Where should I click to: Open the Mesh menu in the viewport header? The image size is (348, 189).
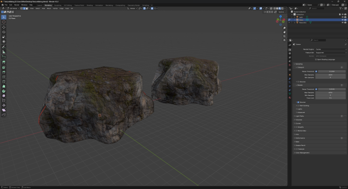49,8
